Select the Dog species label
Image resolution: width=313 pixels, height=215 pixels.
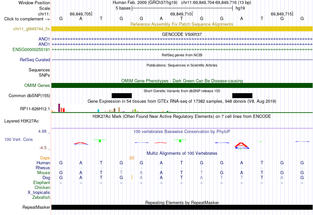46,178
